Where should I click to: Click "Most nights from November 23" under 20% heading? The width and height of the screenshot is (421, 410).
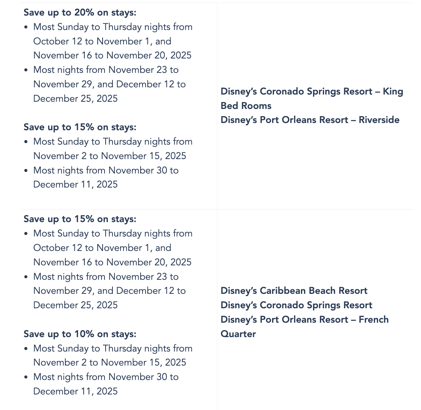pos(106,70)
